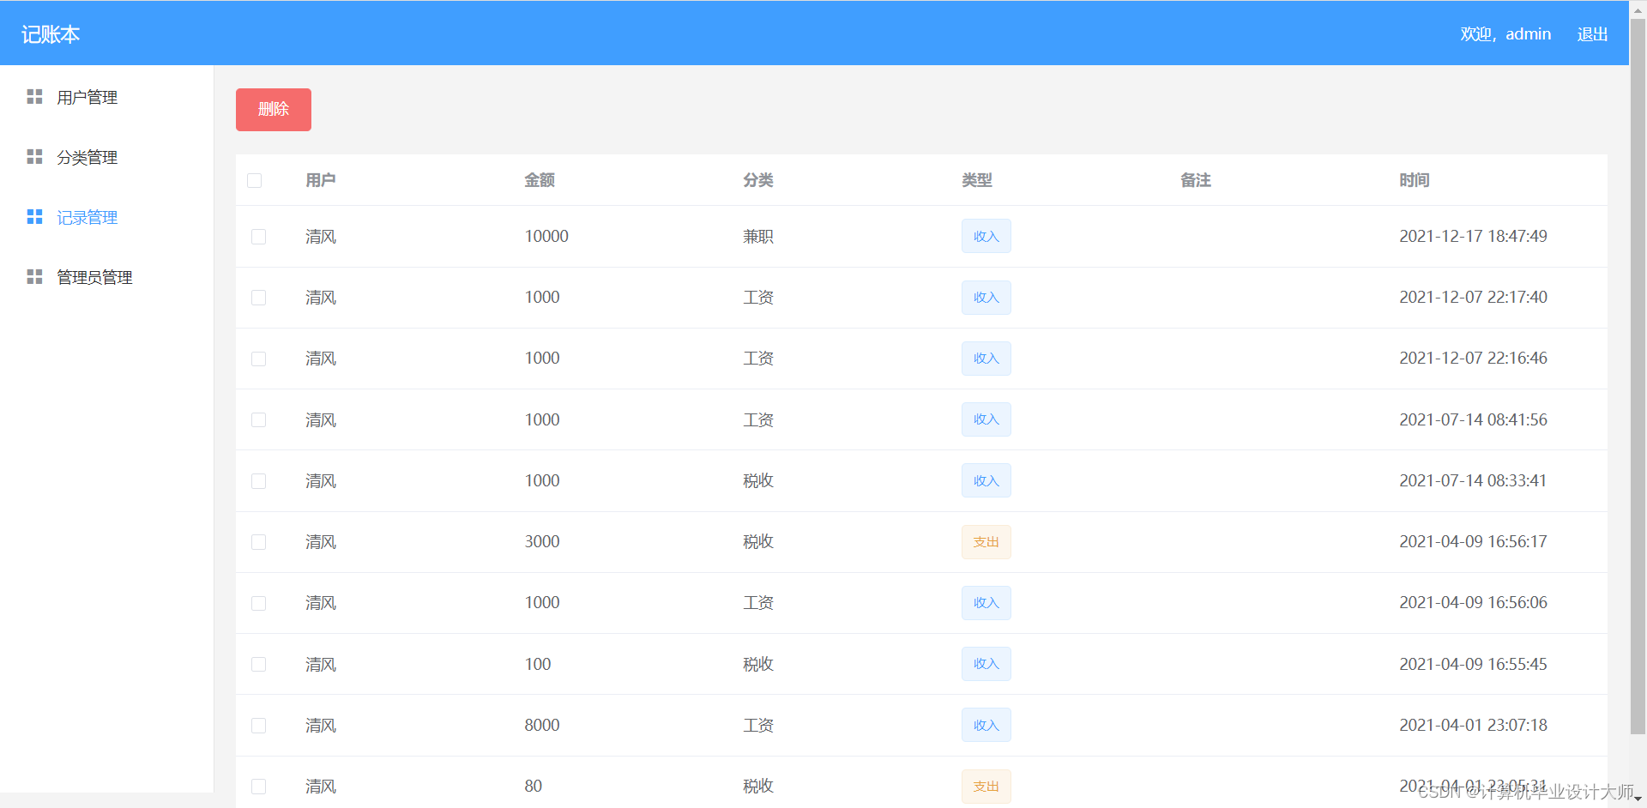The height and width of the screenshot is (808, 1647).
Task: Click the 收入 tag in the 100 row
Action: click(986, 664)
